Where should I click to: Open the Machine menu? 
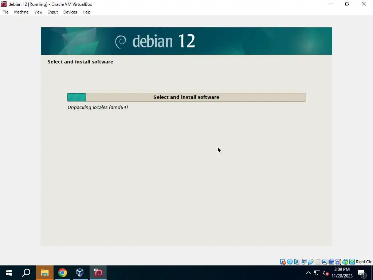pos(21,12)
